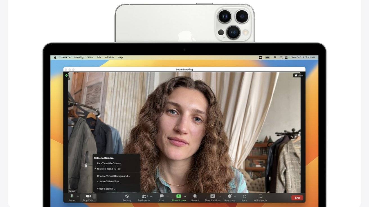Open the View menu in the menu bar

[90, 58]
